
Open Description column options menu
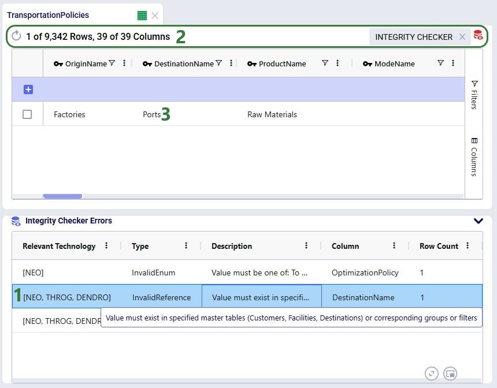tap(306, 246)
